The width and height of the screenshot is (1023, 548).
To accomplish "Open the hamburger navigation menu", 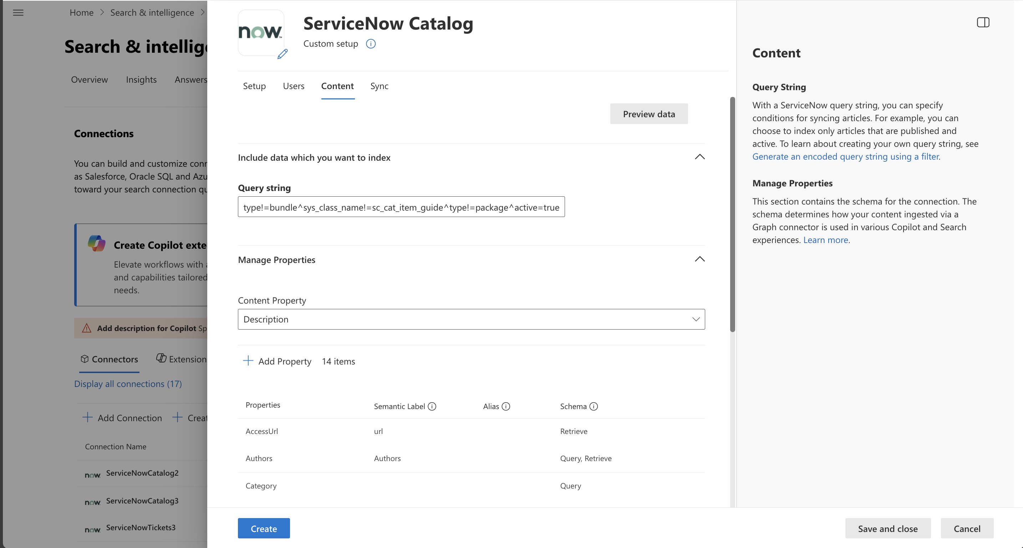I will [18, 12].
